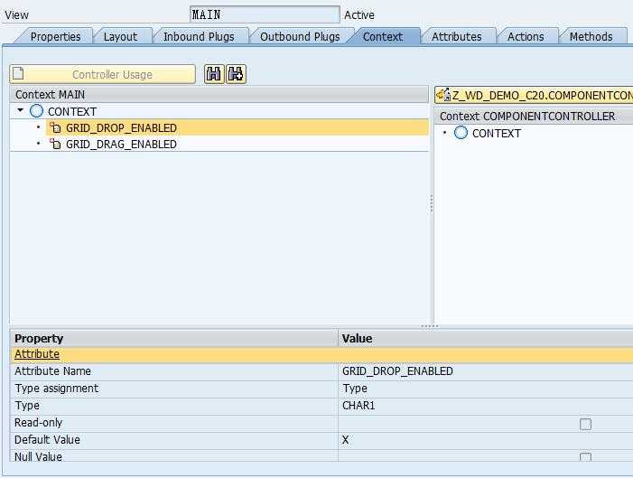Click the component controller icon before Z_WD_DEMO_C20

click(443, 95)
